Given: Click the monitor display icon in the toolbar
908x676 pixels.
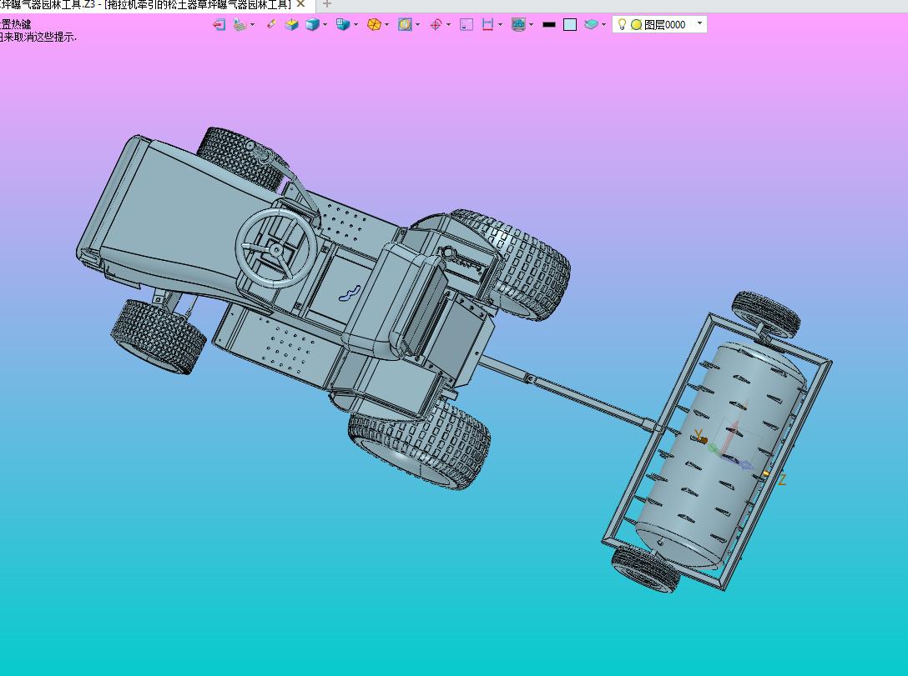Looking at the screenshot, I should (x=518, y=24).
